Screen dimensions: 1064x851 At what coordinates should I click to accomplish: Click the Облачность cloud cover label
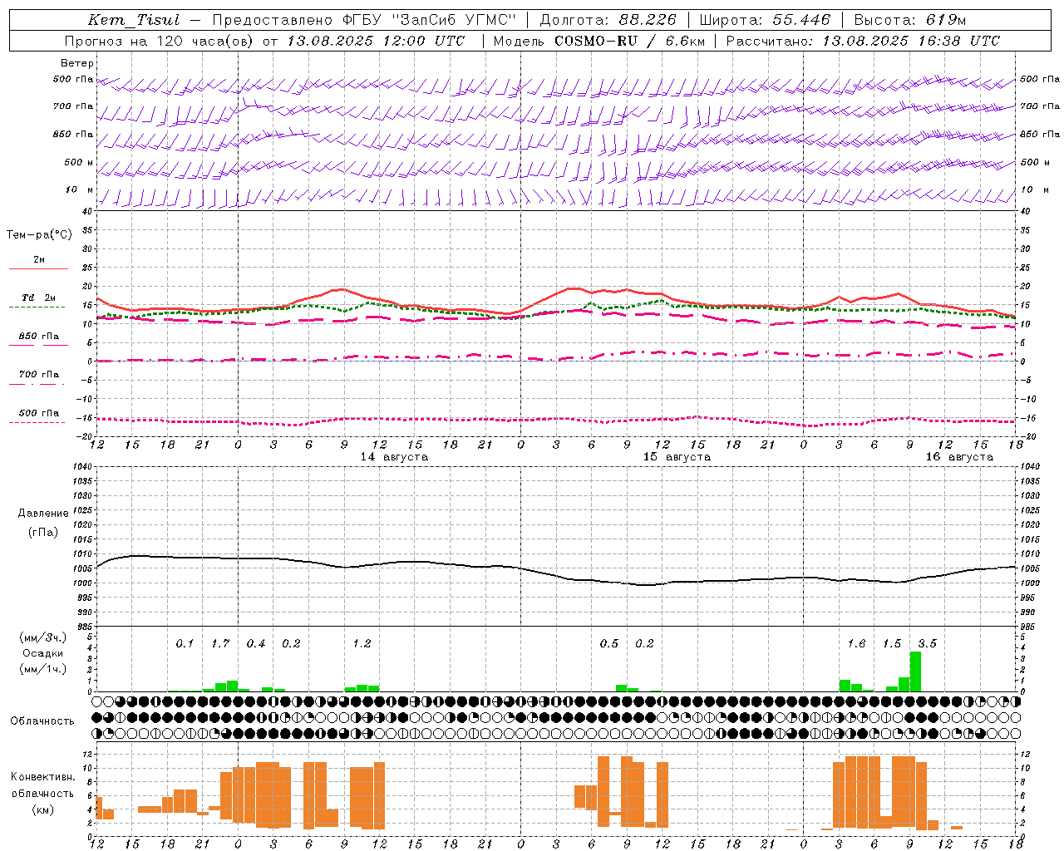(x=42, y=721)
